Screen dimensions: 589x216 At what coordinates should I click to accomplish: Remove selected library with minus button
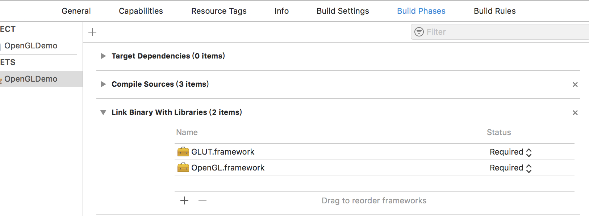point(202,200)
